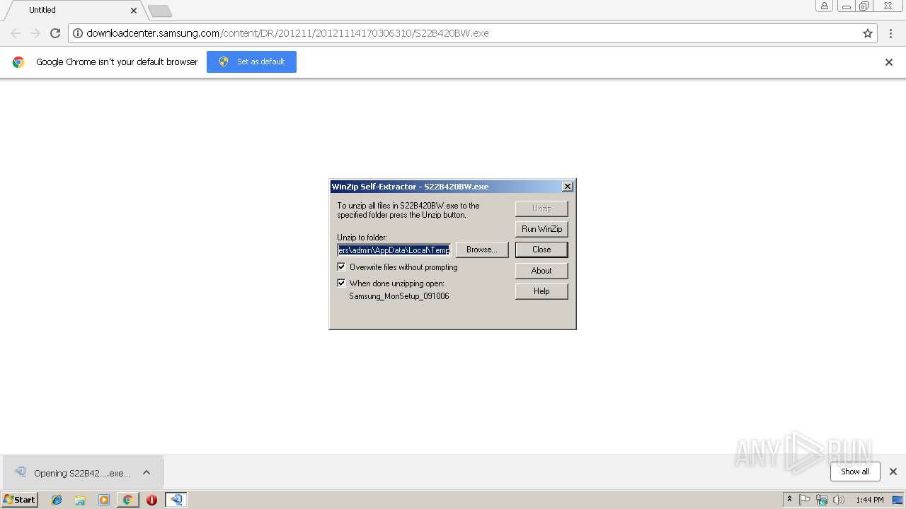The height and width of the screenshot is (509, 906).
Task: Close the Untitled tab
Action: [134, 11]
